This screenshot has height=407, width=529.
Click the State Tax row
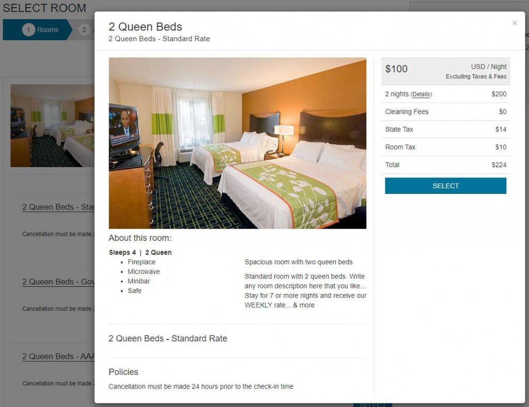point(445,129)
